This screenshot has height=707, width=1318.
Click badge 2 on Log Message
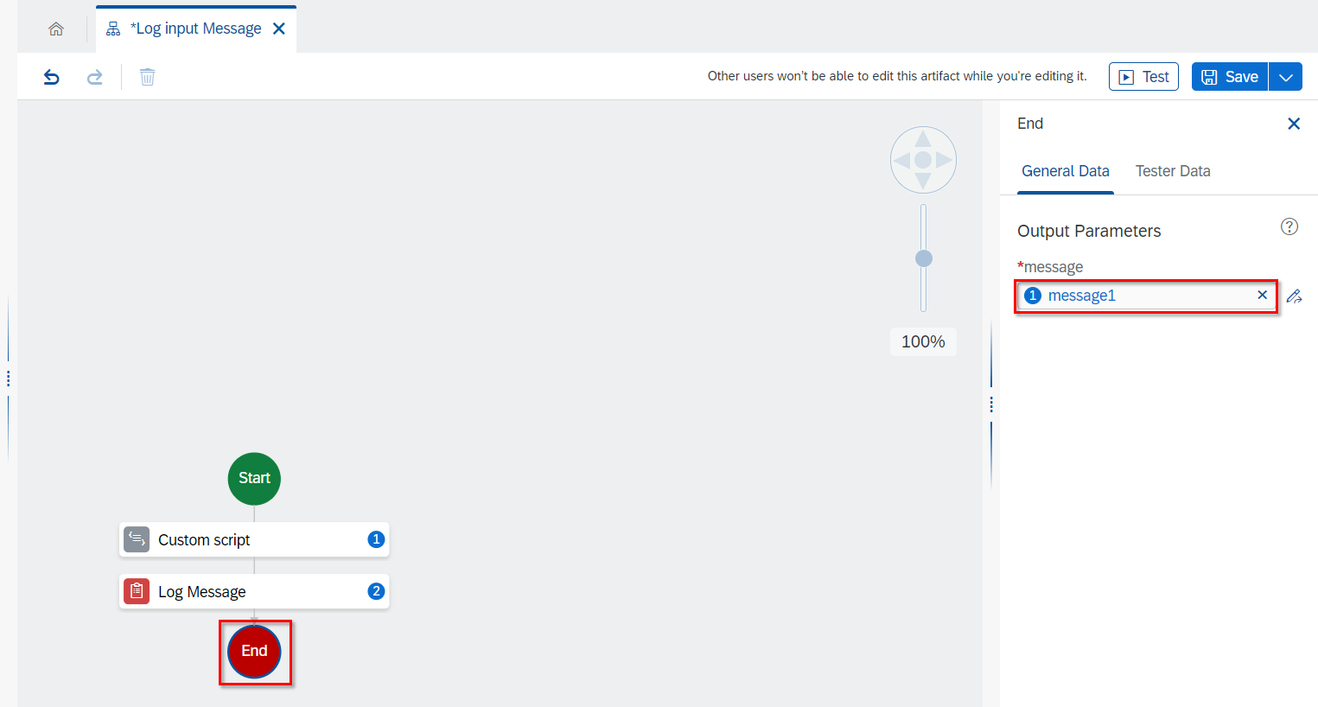click(376, 591)
